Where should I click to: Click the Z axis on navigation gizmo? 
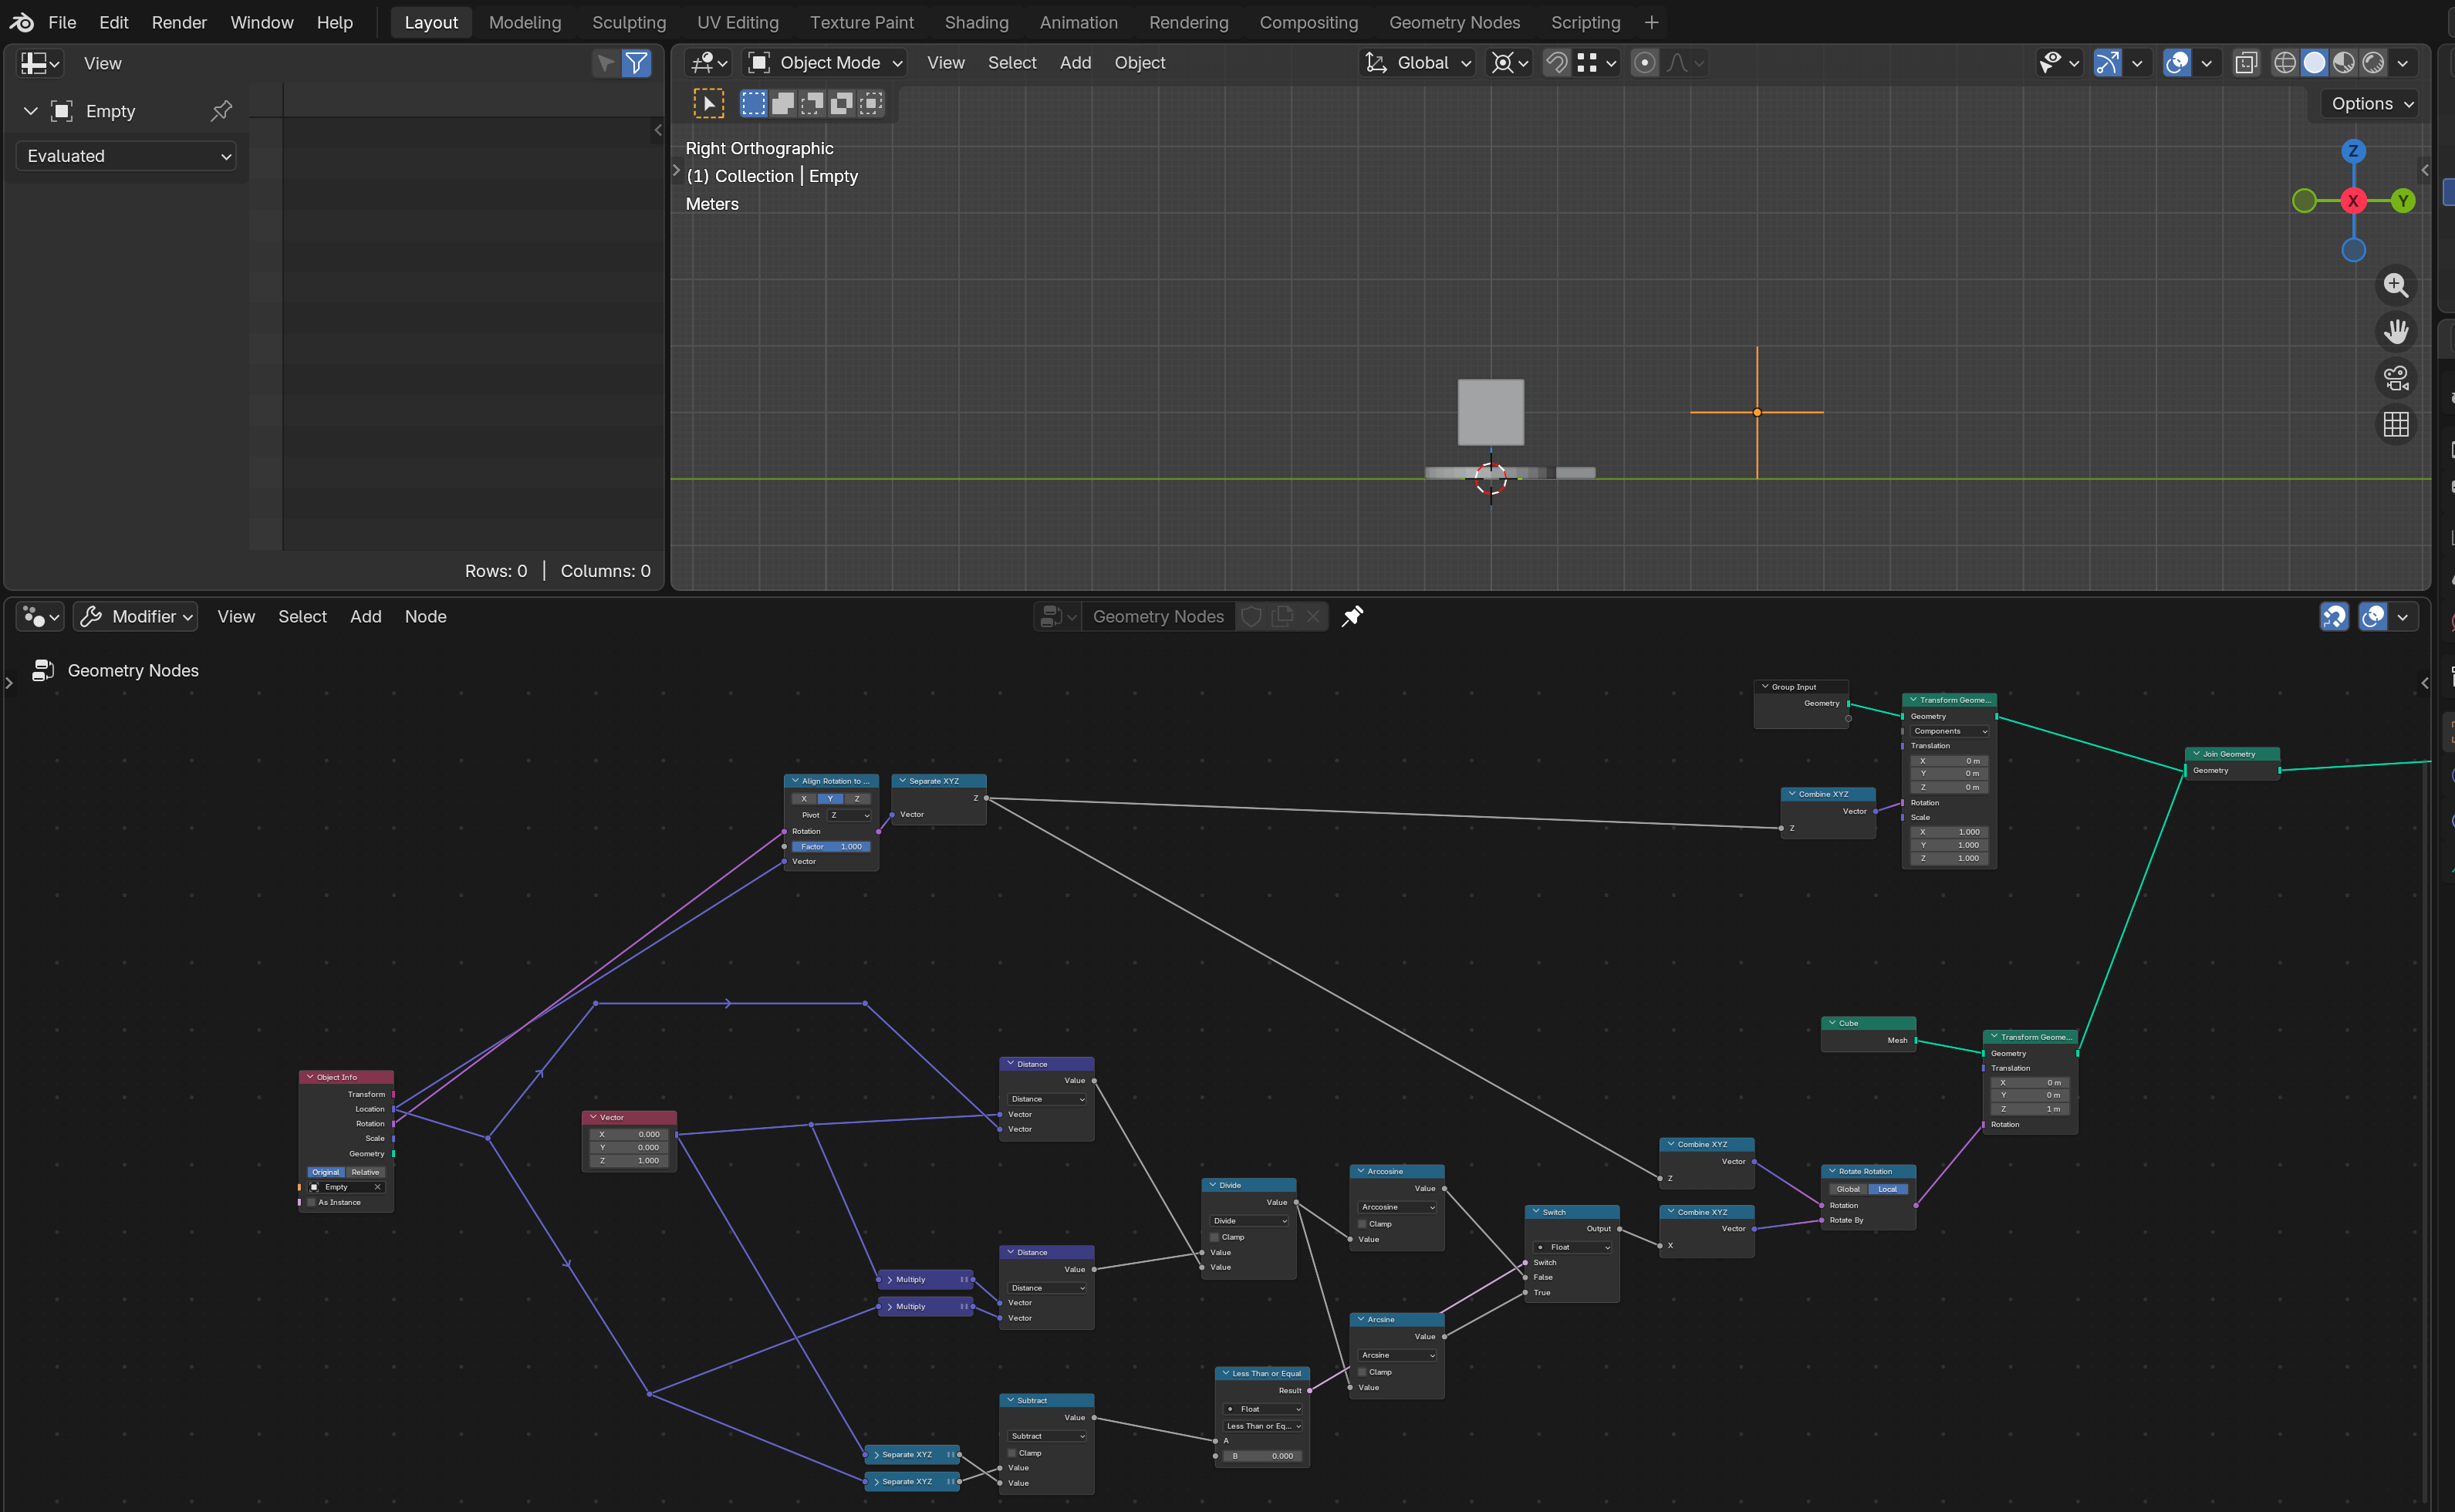[x=2353, y=151]
